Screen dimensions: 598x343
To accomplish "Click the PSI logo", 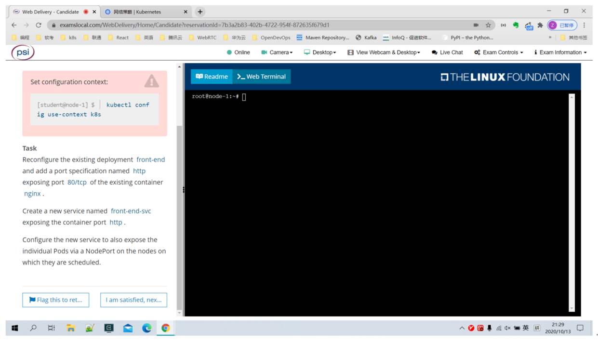I will tap(23, 53).
